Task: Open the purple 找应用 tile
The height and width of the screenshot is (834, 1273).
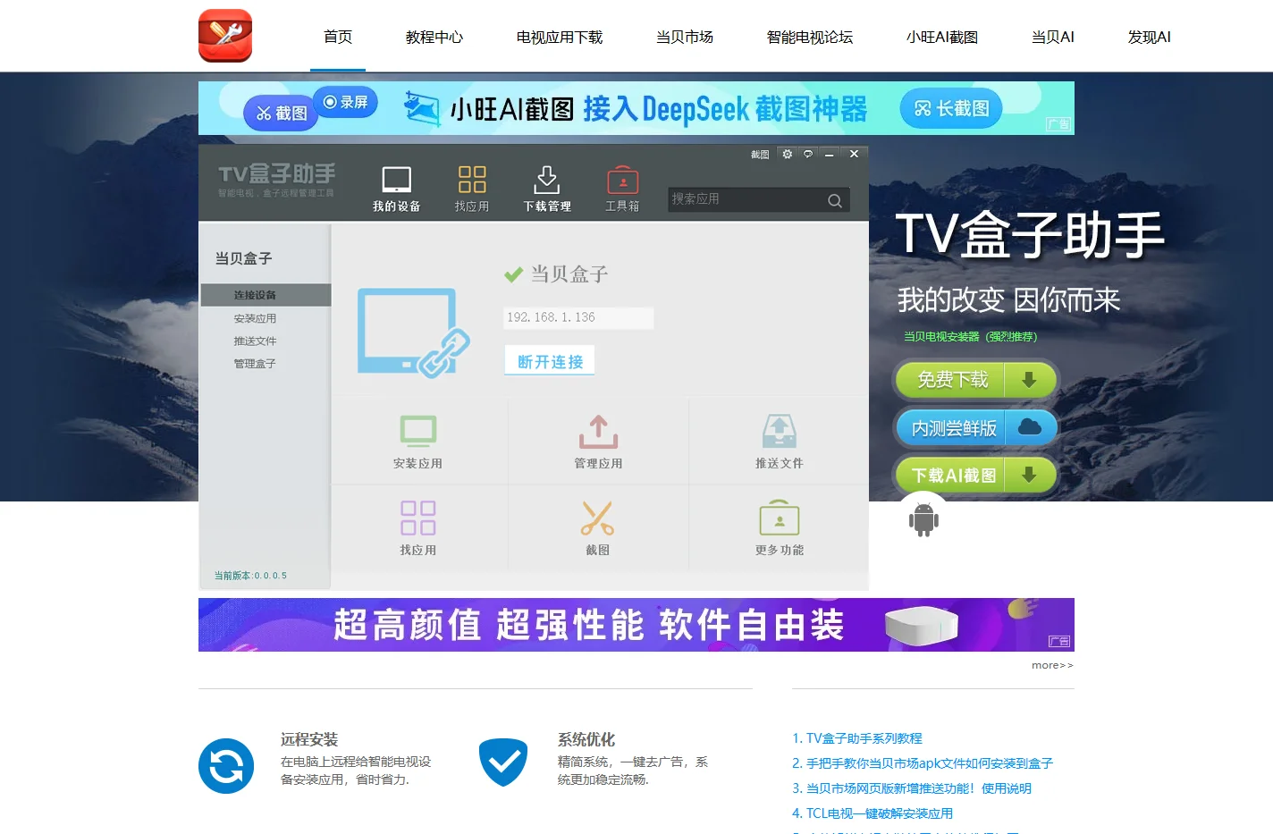Action: tap(418, 528)
